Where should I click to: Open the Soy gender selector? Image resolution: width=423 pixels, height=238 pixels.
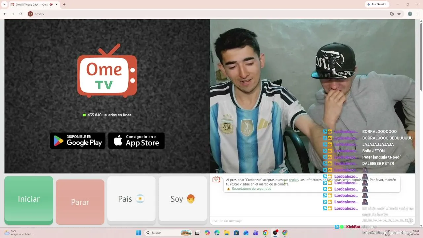tap(183, 199)
